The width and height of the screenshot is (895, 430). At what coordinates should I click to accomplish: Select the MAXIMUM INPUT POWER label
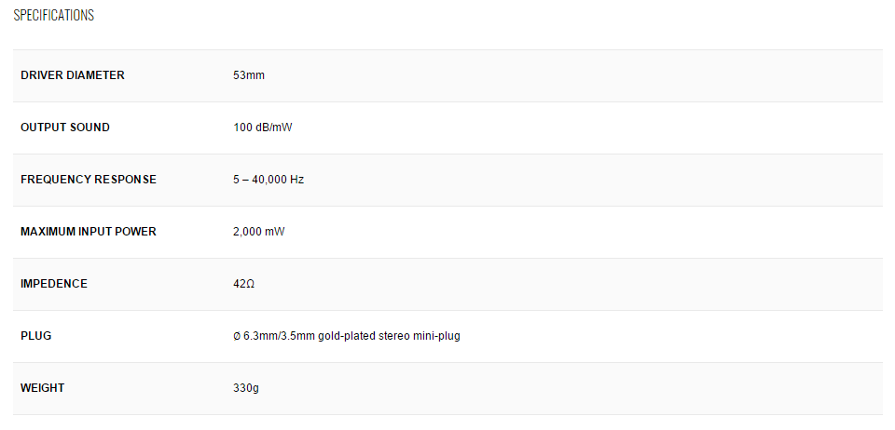[89, 232]
